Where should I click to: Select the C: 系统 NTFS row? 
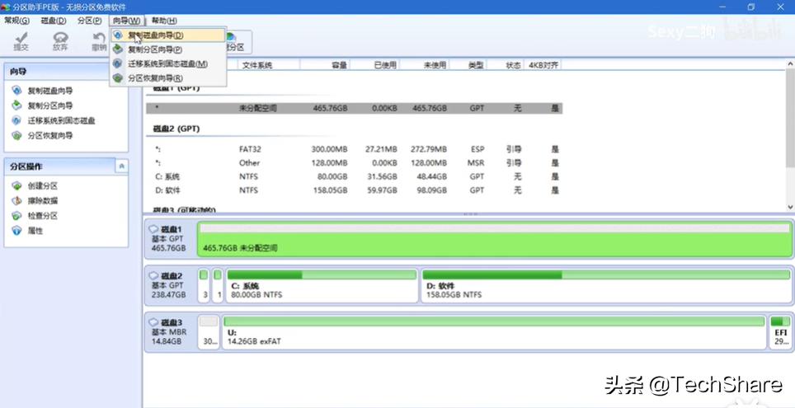(354, 177)
